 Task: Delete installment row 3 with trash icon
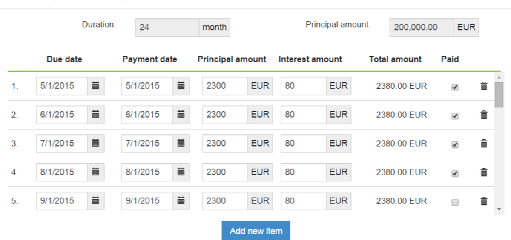tap(484, 144)
